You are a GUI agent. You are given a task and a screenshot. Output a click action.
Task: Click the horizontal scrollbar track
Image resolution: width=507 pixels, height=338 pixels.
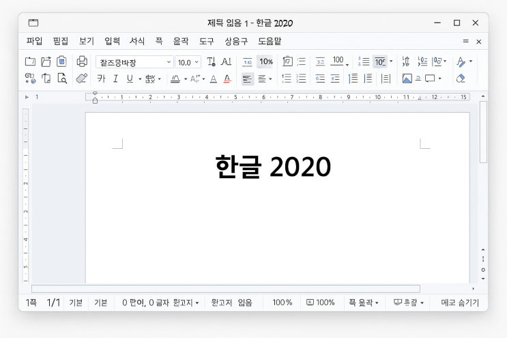[226, 289]
